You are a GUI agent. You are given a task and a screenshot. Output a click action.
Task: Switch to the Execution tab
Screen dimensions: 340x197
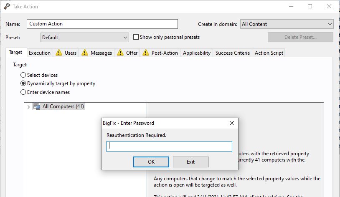pyautogui.click(x=40, y=53)
